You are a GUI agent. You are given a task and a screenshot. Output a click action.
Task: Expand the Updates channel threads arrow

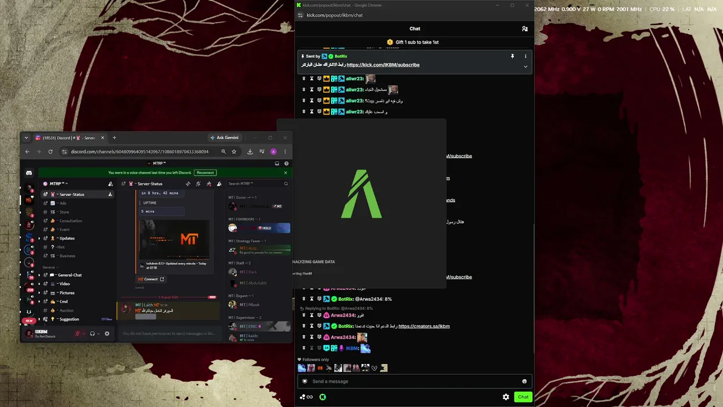(39, 239)
